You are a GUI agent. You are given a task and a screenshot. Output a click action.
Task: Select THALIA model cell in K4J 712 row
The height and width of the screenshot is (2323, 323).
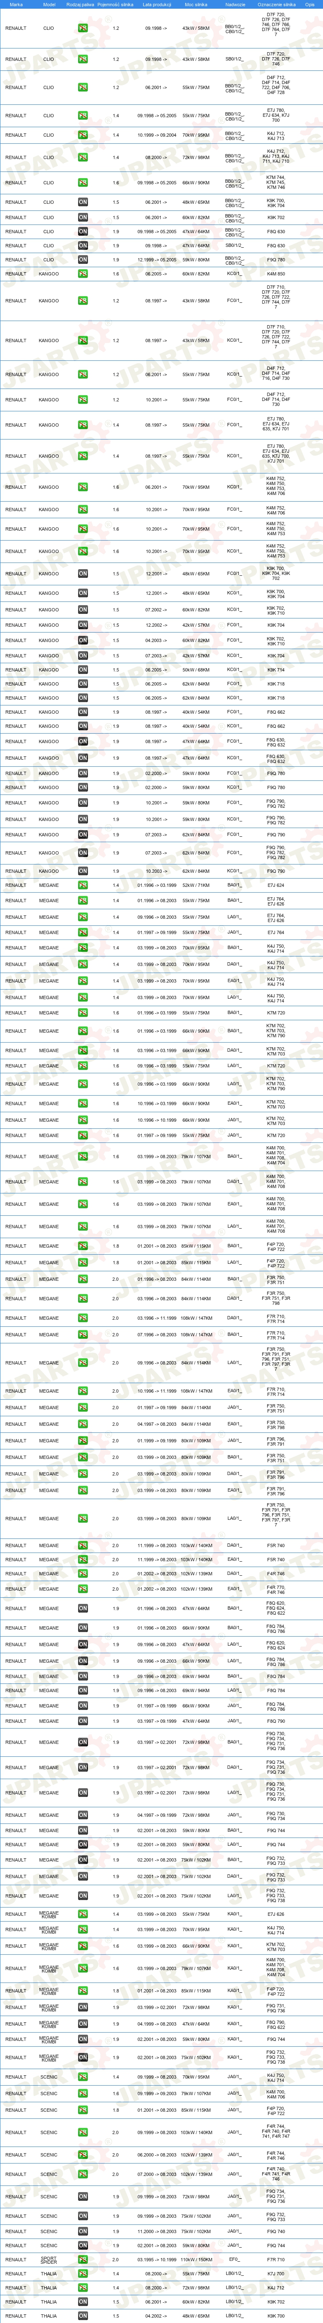49,2288
